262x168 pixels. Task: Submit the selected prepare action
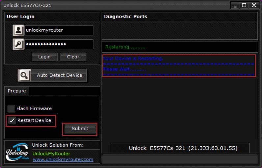(x=80, y=129)
